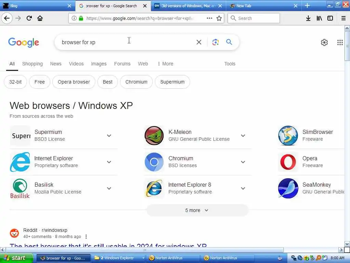Click the Opera red O logo
Viewport: 350px width, 263px height.
[288, 162]
